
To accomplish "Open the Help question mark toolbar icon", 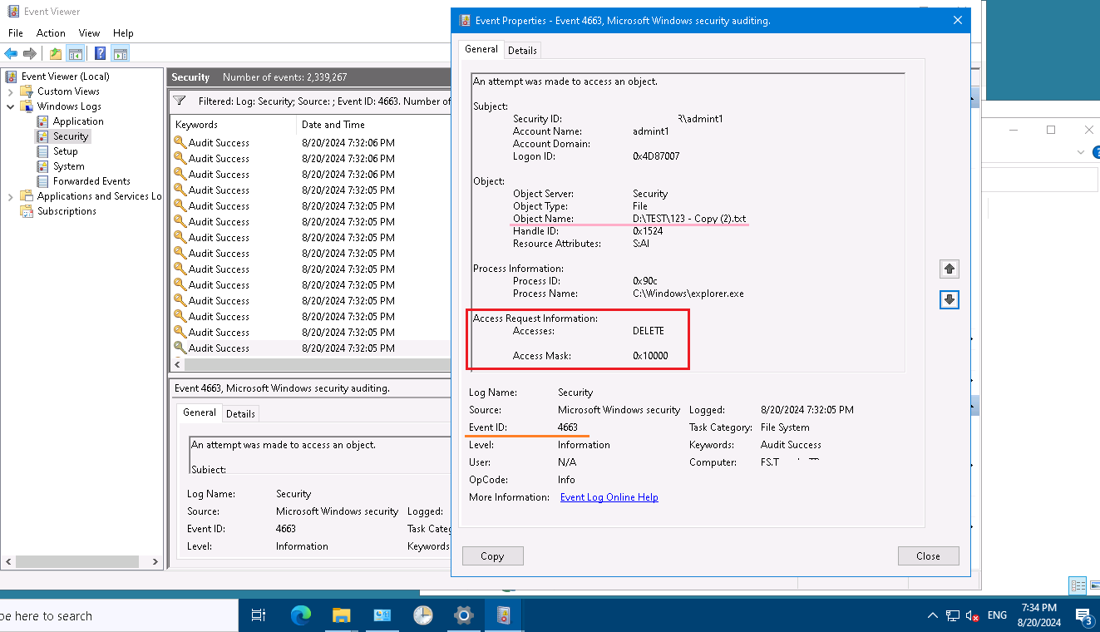I will [x=100, y=53].
